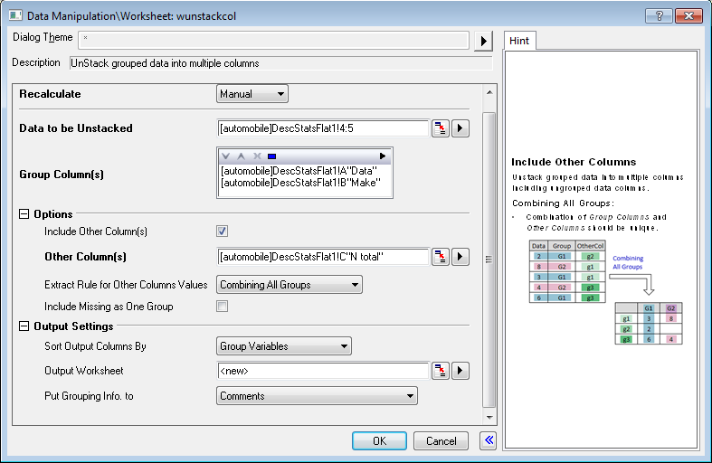This screenshot has height=463, width=712.
Task: Check Include Missing as One Group
Action: click(x=222, y=307)
